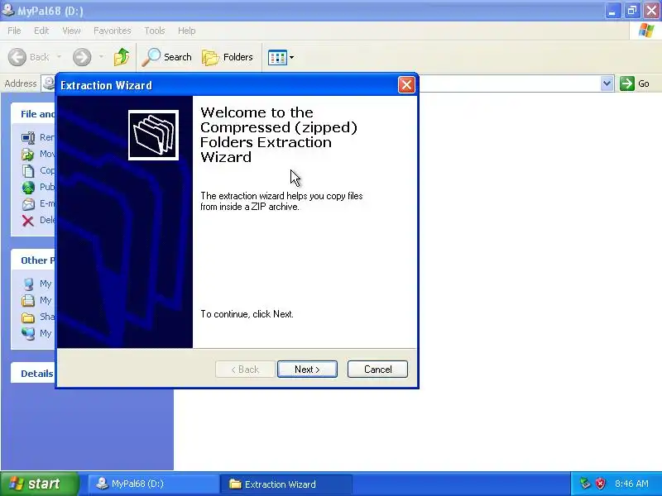The image size is (662, 496).
Task: Click the Rename task icon in sidebar
Action: pos(28,137)
